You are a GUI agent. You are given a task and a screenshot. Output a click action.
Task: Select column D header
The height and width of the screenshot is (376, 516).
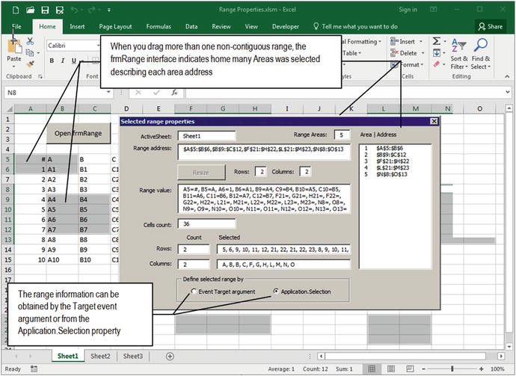tap(126, 109)
